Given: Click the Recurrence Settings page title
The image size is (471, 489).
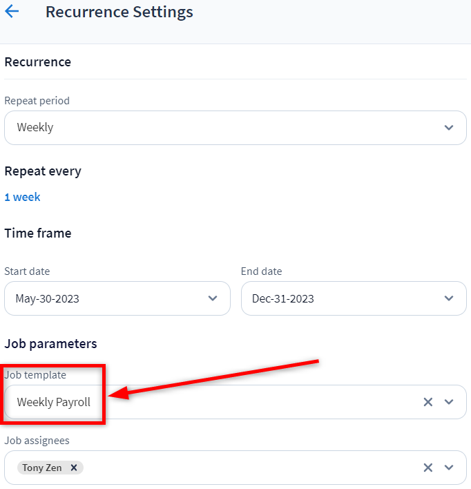Looking at the screenshot, I should coord(119,12).
